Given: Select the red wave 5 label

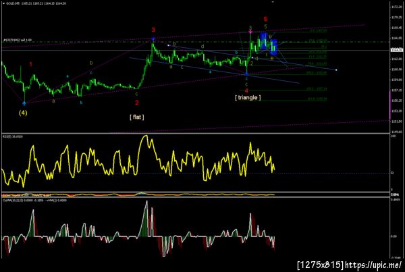Looking at the screenshot, I should (265, 19).
